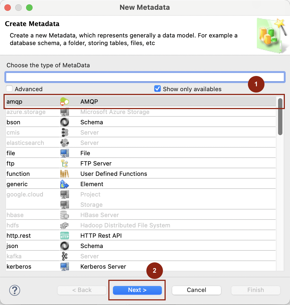Click the Next button
The image size is (290, 305).
click(137, 290)
